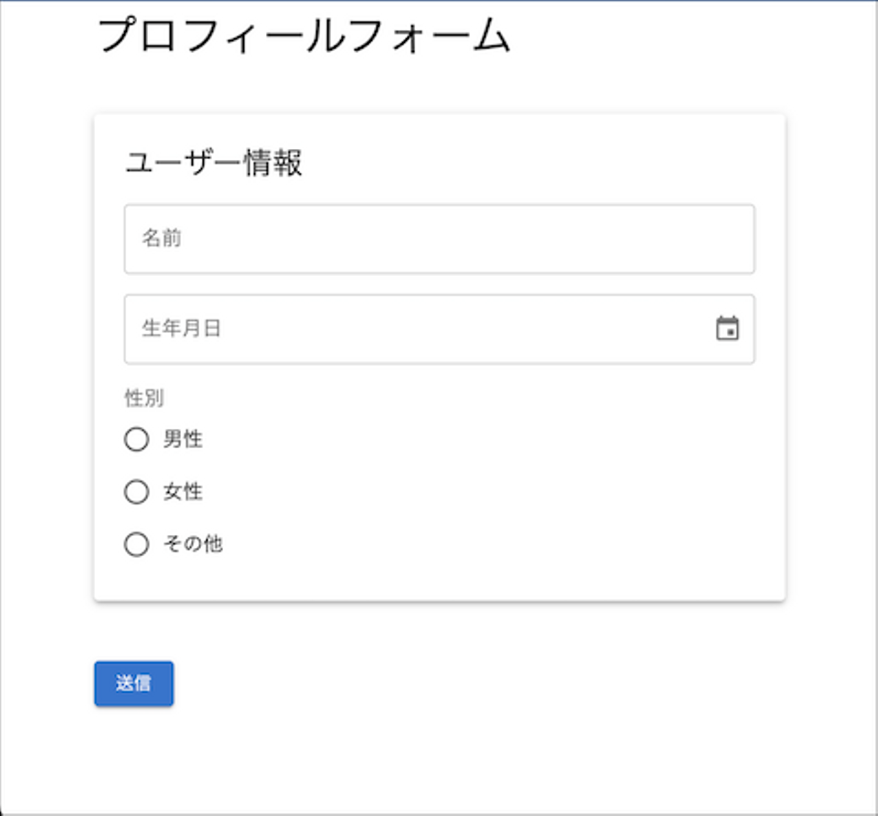The width and height of the screenshot is (878, 816).
Task: Choose the 女性 radio option
Action: (x=137, y=492)
